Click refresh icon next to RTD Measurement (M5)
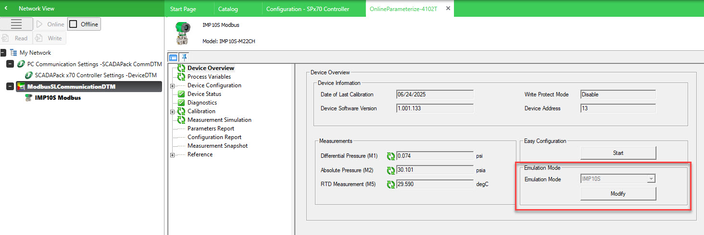This screenshot has height=235, width=704. 391,184
